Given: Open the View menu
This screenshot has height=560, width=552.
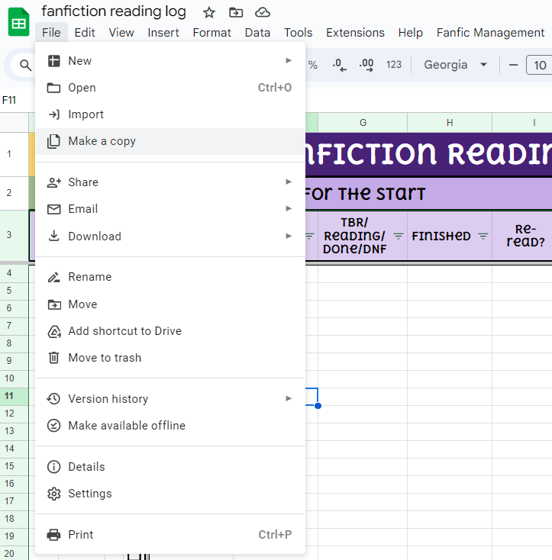Looking at the screenshot, I should click(121, 33).
